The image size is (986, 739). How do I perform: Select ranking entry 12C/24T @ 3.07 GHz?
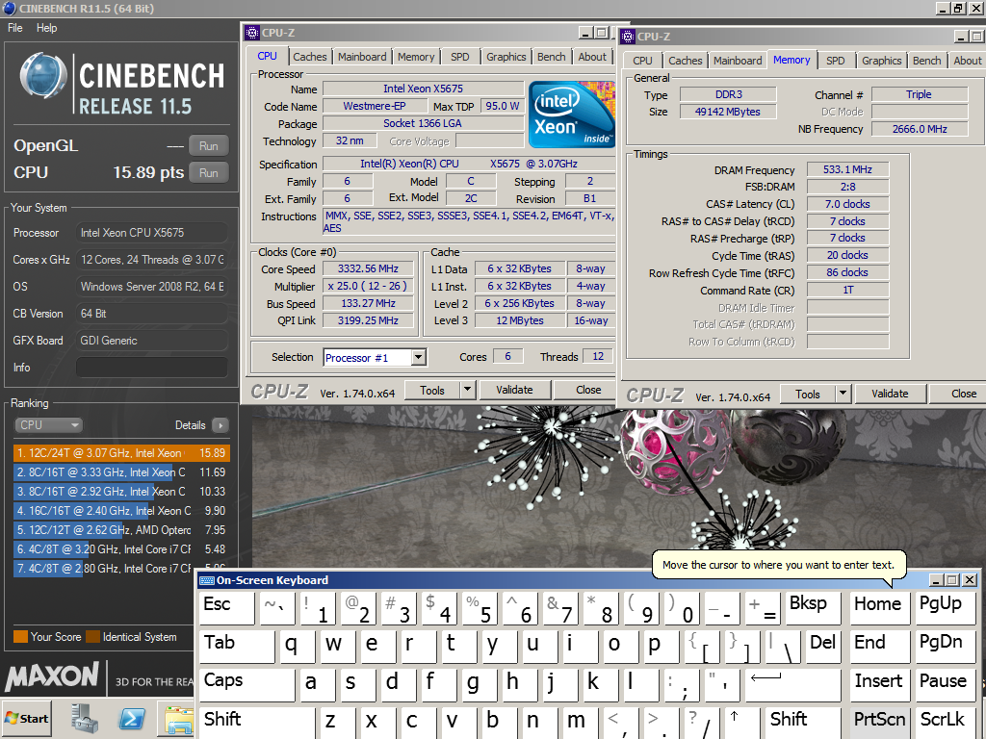pyautogui.click(x=121, y=453)
